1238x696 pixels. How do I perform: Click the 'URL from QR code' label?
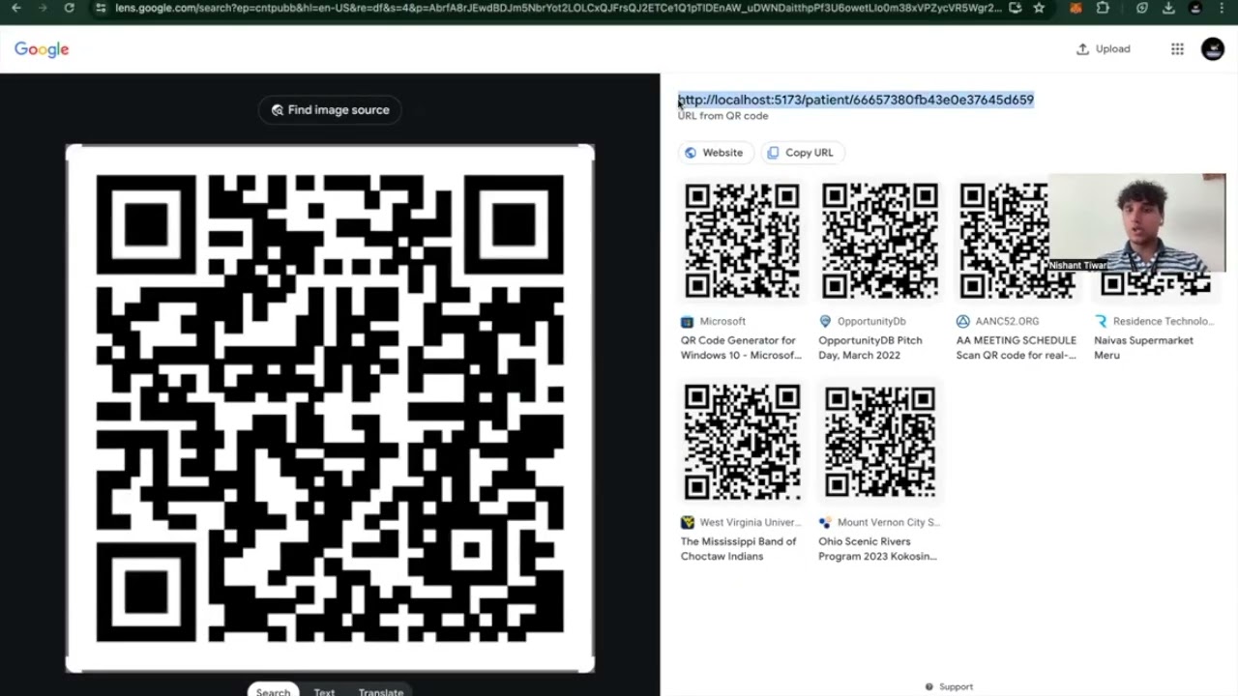pos(722,116)
